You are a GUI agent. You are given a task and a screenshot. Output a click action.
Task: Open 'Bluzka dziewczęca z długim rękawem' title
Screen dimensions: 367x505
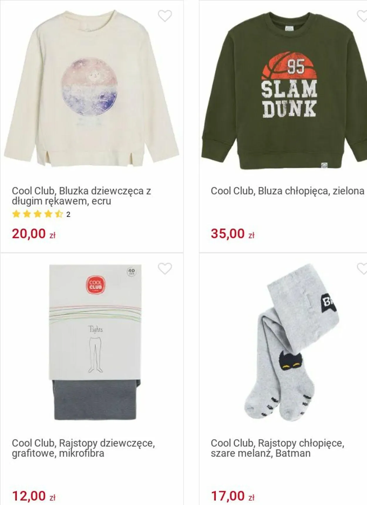pos(81,196)
